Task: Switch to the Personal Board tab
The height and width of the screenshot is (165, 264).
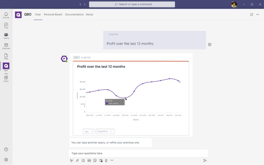Action: pos(53,14)
